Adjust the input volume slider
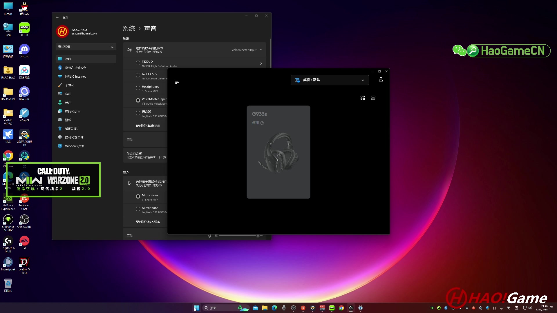This screenshot has width=557, height=313. (241, 236)
